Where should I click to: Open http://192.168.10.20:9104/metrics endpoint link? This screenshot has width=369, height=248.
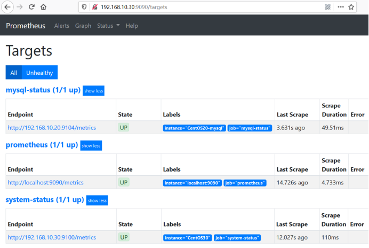[x=52, y=128]
